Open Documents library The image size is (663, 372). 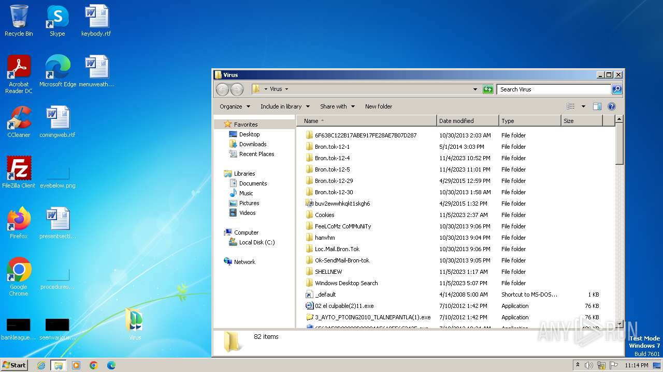tap(253, 183)
